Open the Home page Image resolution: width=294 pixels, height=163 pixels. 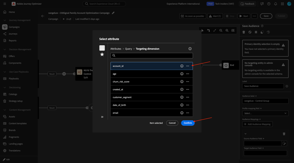coord(12,12)
